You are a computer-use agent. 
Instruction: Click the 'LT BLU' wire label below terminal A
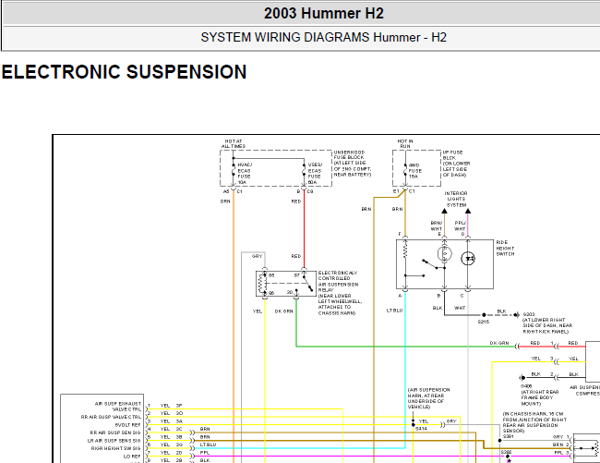coord(394,311)
